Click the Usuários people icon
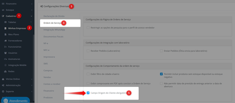235x103 pixels. point(5,53)
